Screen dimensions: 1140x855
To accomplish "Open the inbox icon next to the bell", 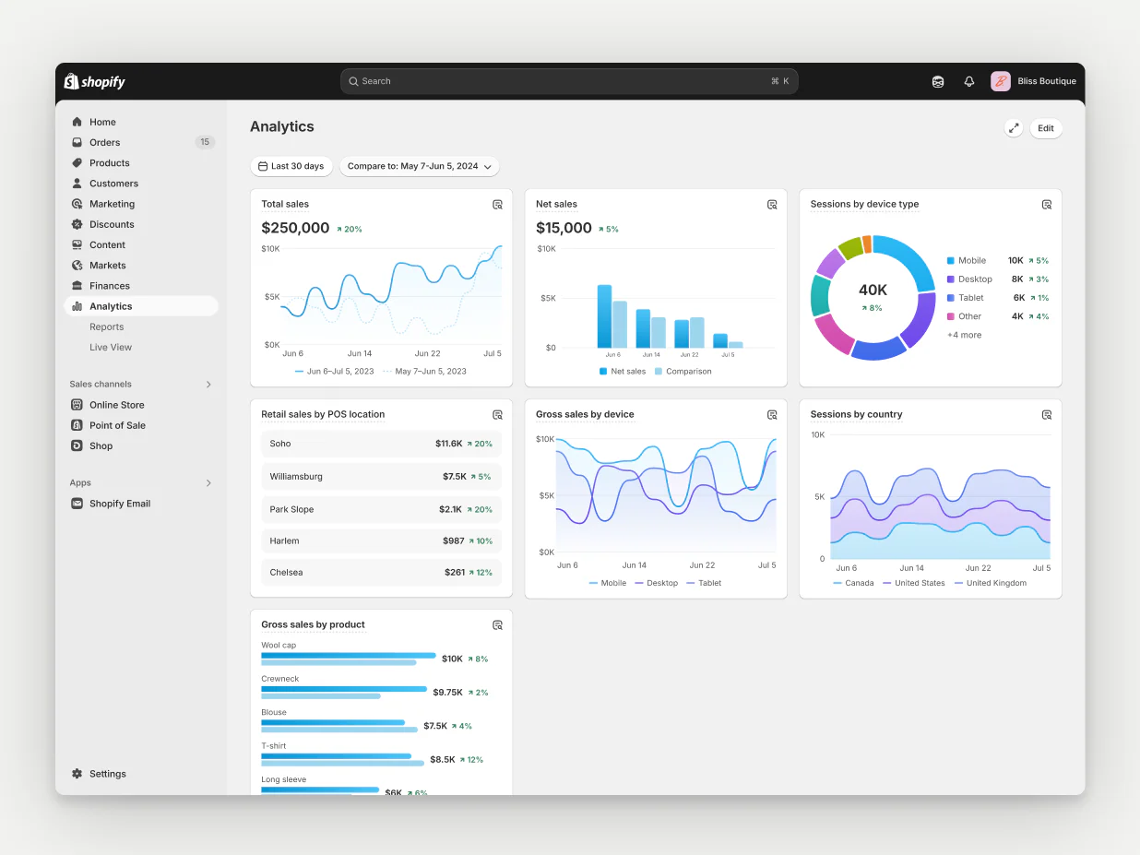I will click(938, 81).
